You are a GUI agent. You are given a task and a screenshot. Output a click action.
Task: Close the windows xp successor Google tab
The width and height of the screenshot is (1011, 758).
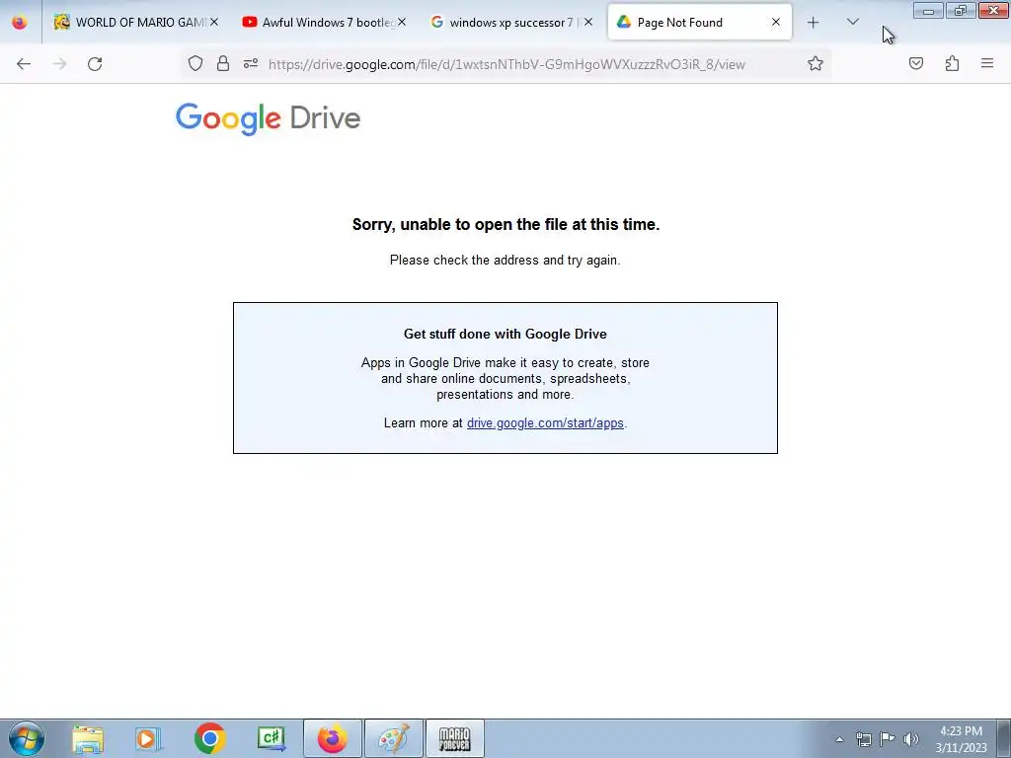[x=588, y=22]
